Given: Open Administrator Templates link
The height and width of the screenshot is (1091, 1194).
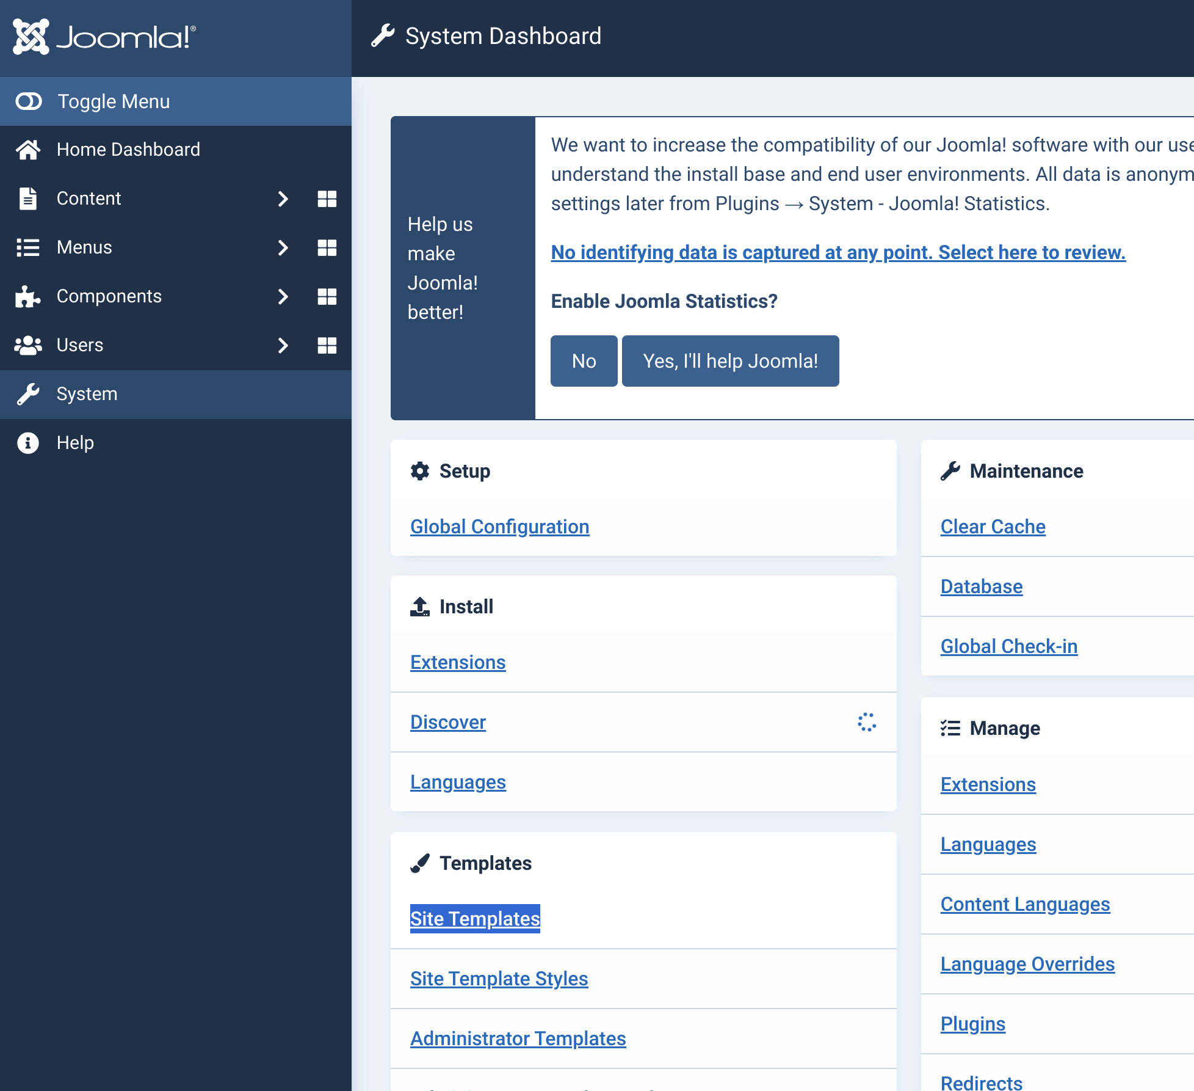Looking at the screenshot, I should click(518, 1038).
